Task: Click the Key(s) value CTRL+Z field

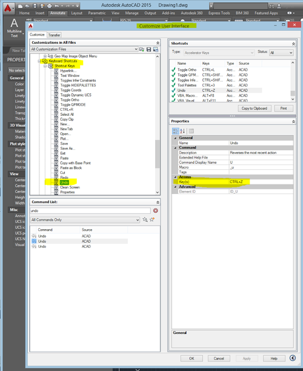Action: (x=261, y=182)
